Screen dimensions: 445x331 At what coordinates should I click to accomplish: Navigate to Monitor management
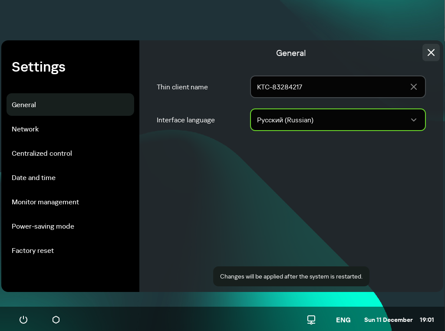pyautogui.click(x=45, y=202)
